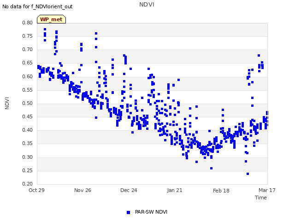
Task: Click the 0.70 y-axis tick label
Action: coord(27,49)
